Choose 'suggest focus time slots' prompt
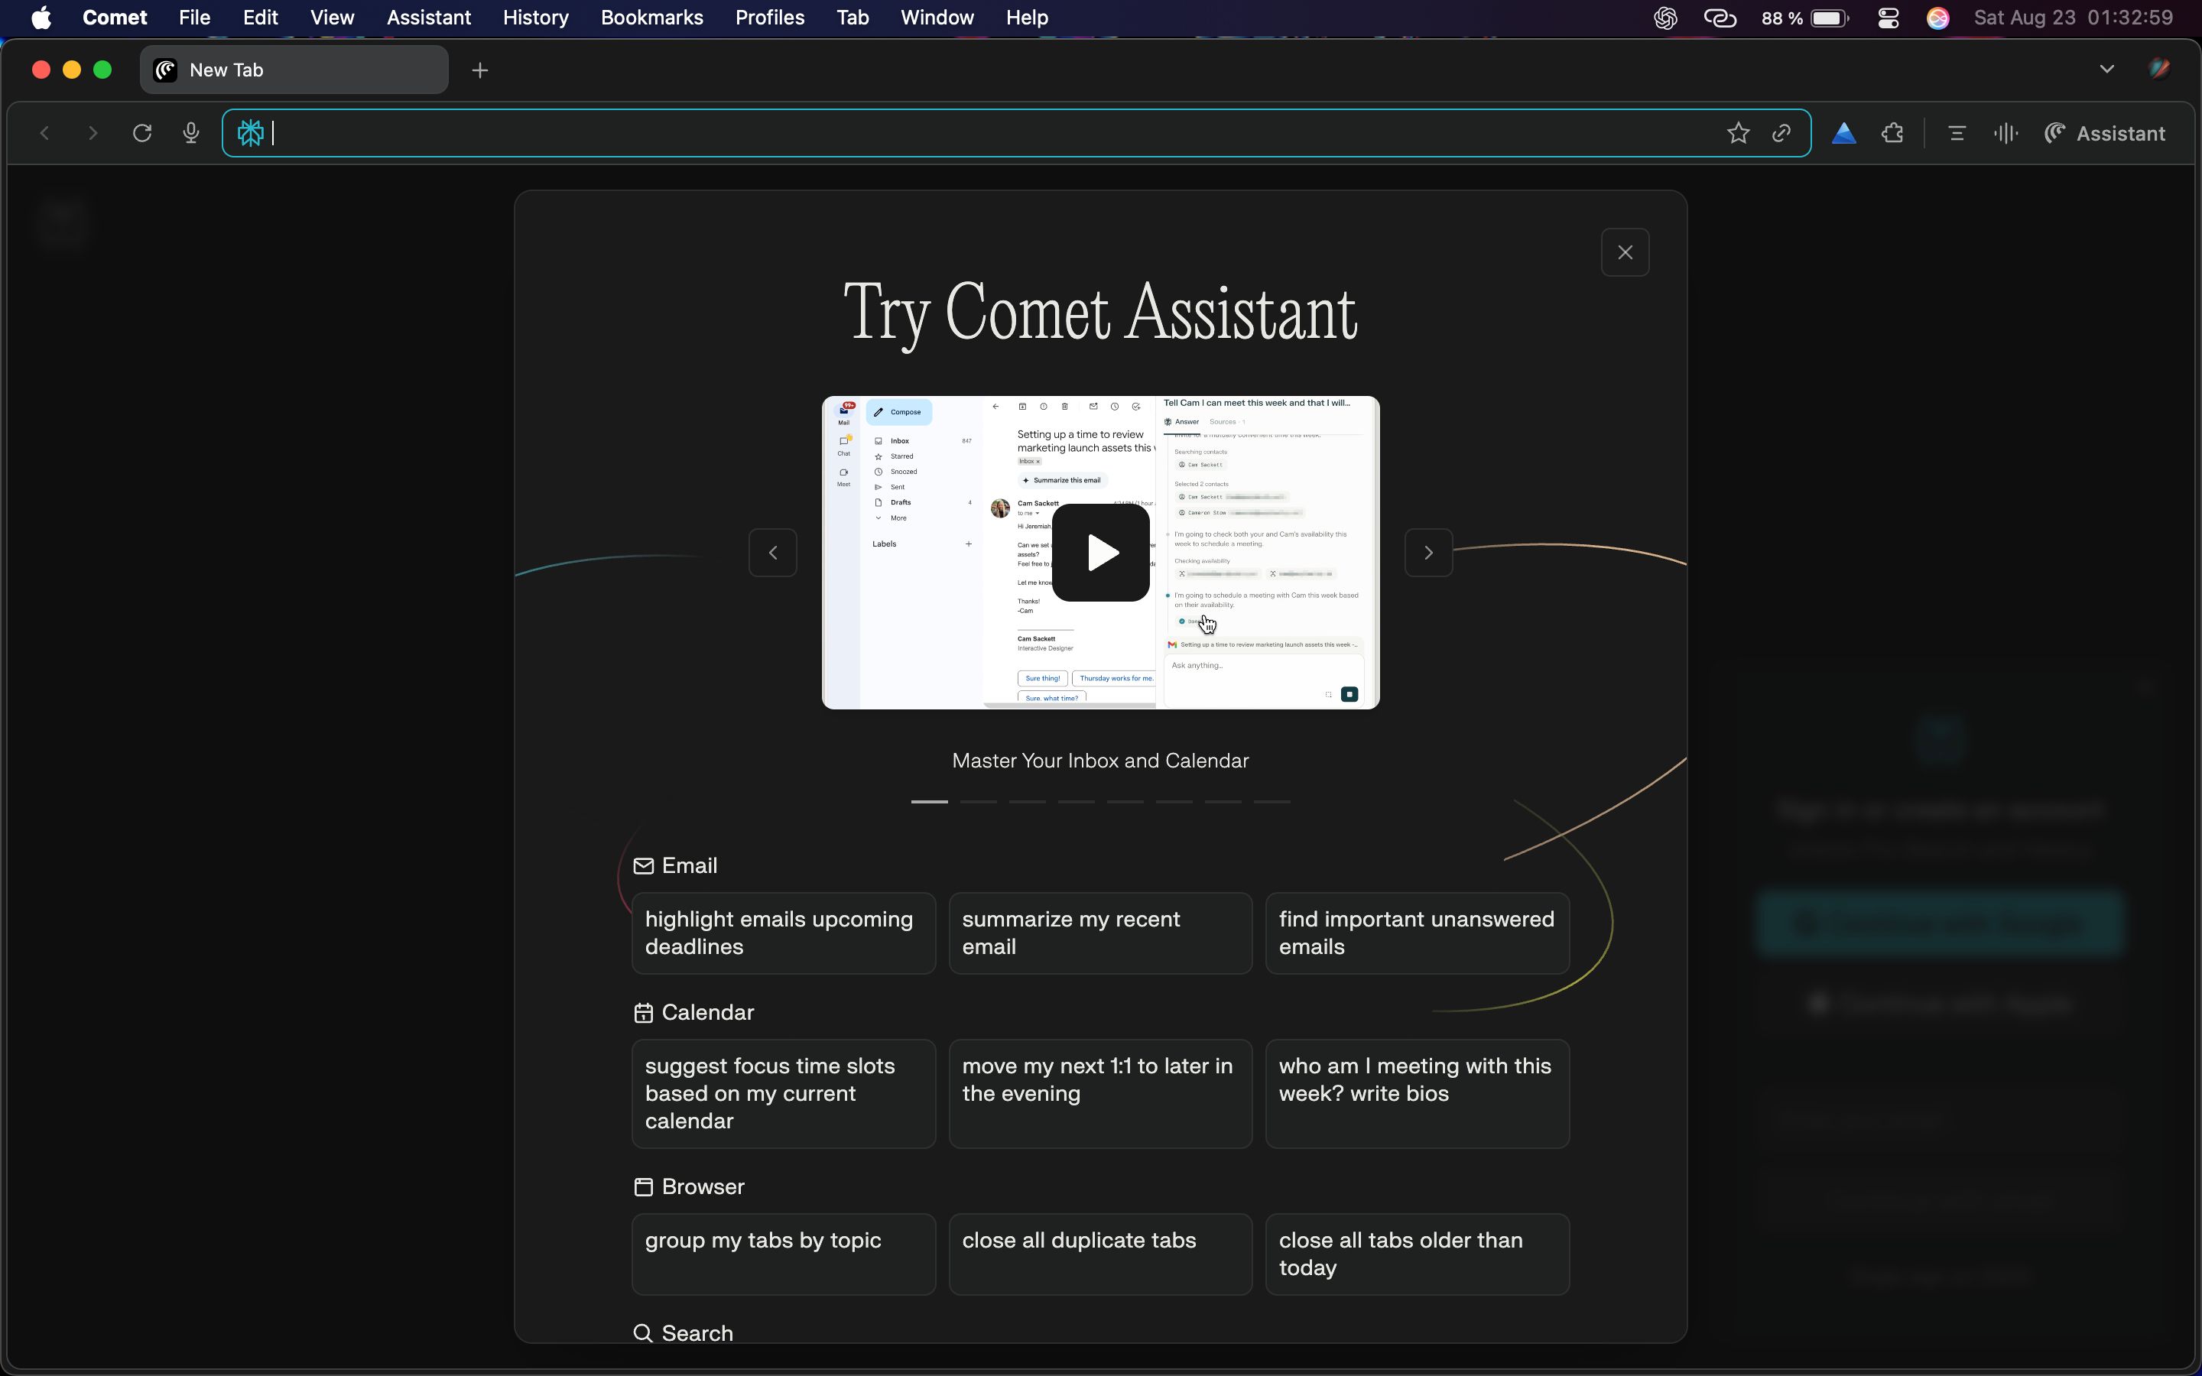Image resolution: width=2202 pixels, height=1376 pixels. pyautogui.click(x=784, y=1093)
